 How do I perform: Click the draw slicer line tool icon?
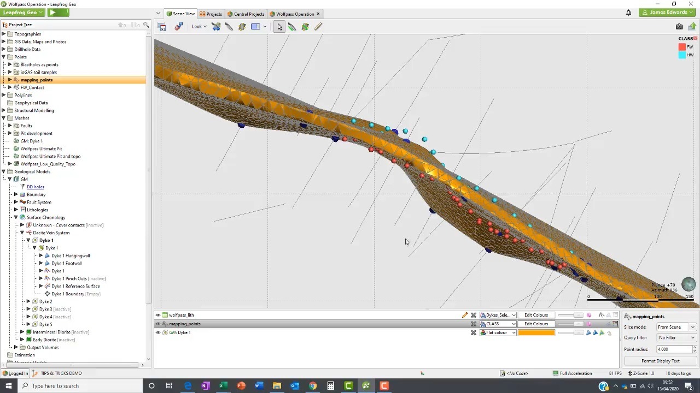point(292,26)
